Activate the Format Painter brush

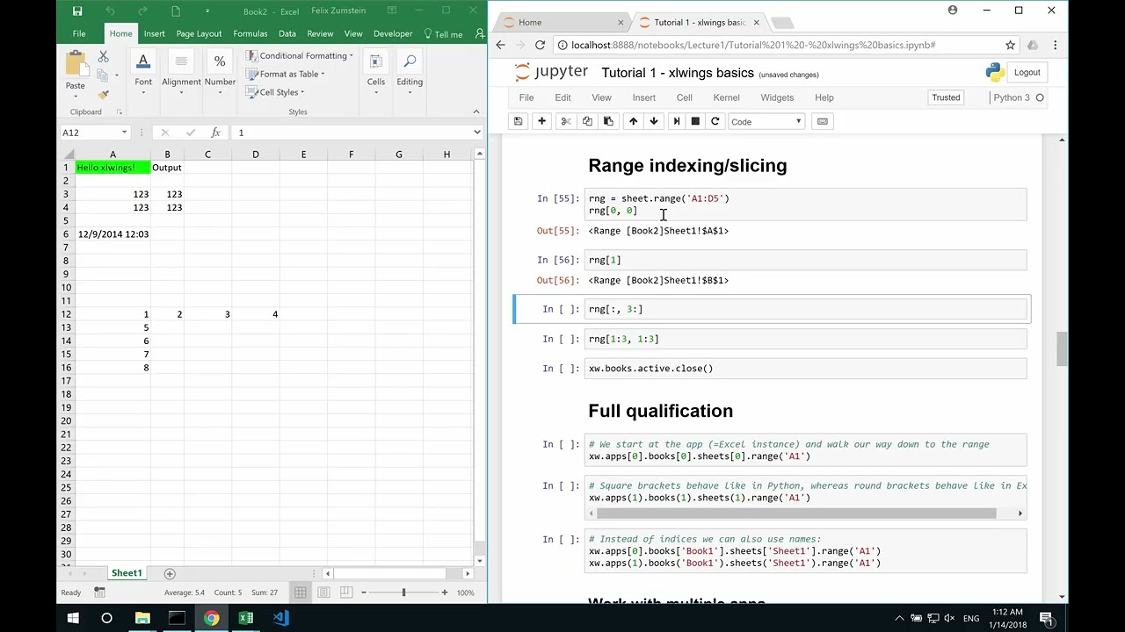[x=103, y=94]
